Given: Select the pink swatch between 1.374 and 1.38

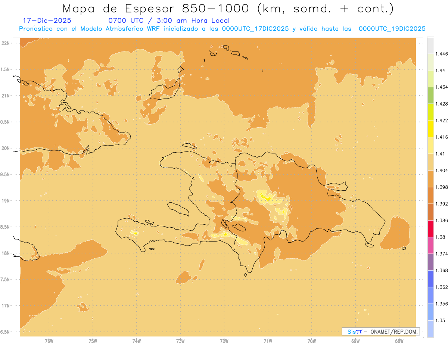Looking at the screenshot, I should pyautogui.click(x=430, y=245).
